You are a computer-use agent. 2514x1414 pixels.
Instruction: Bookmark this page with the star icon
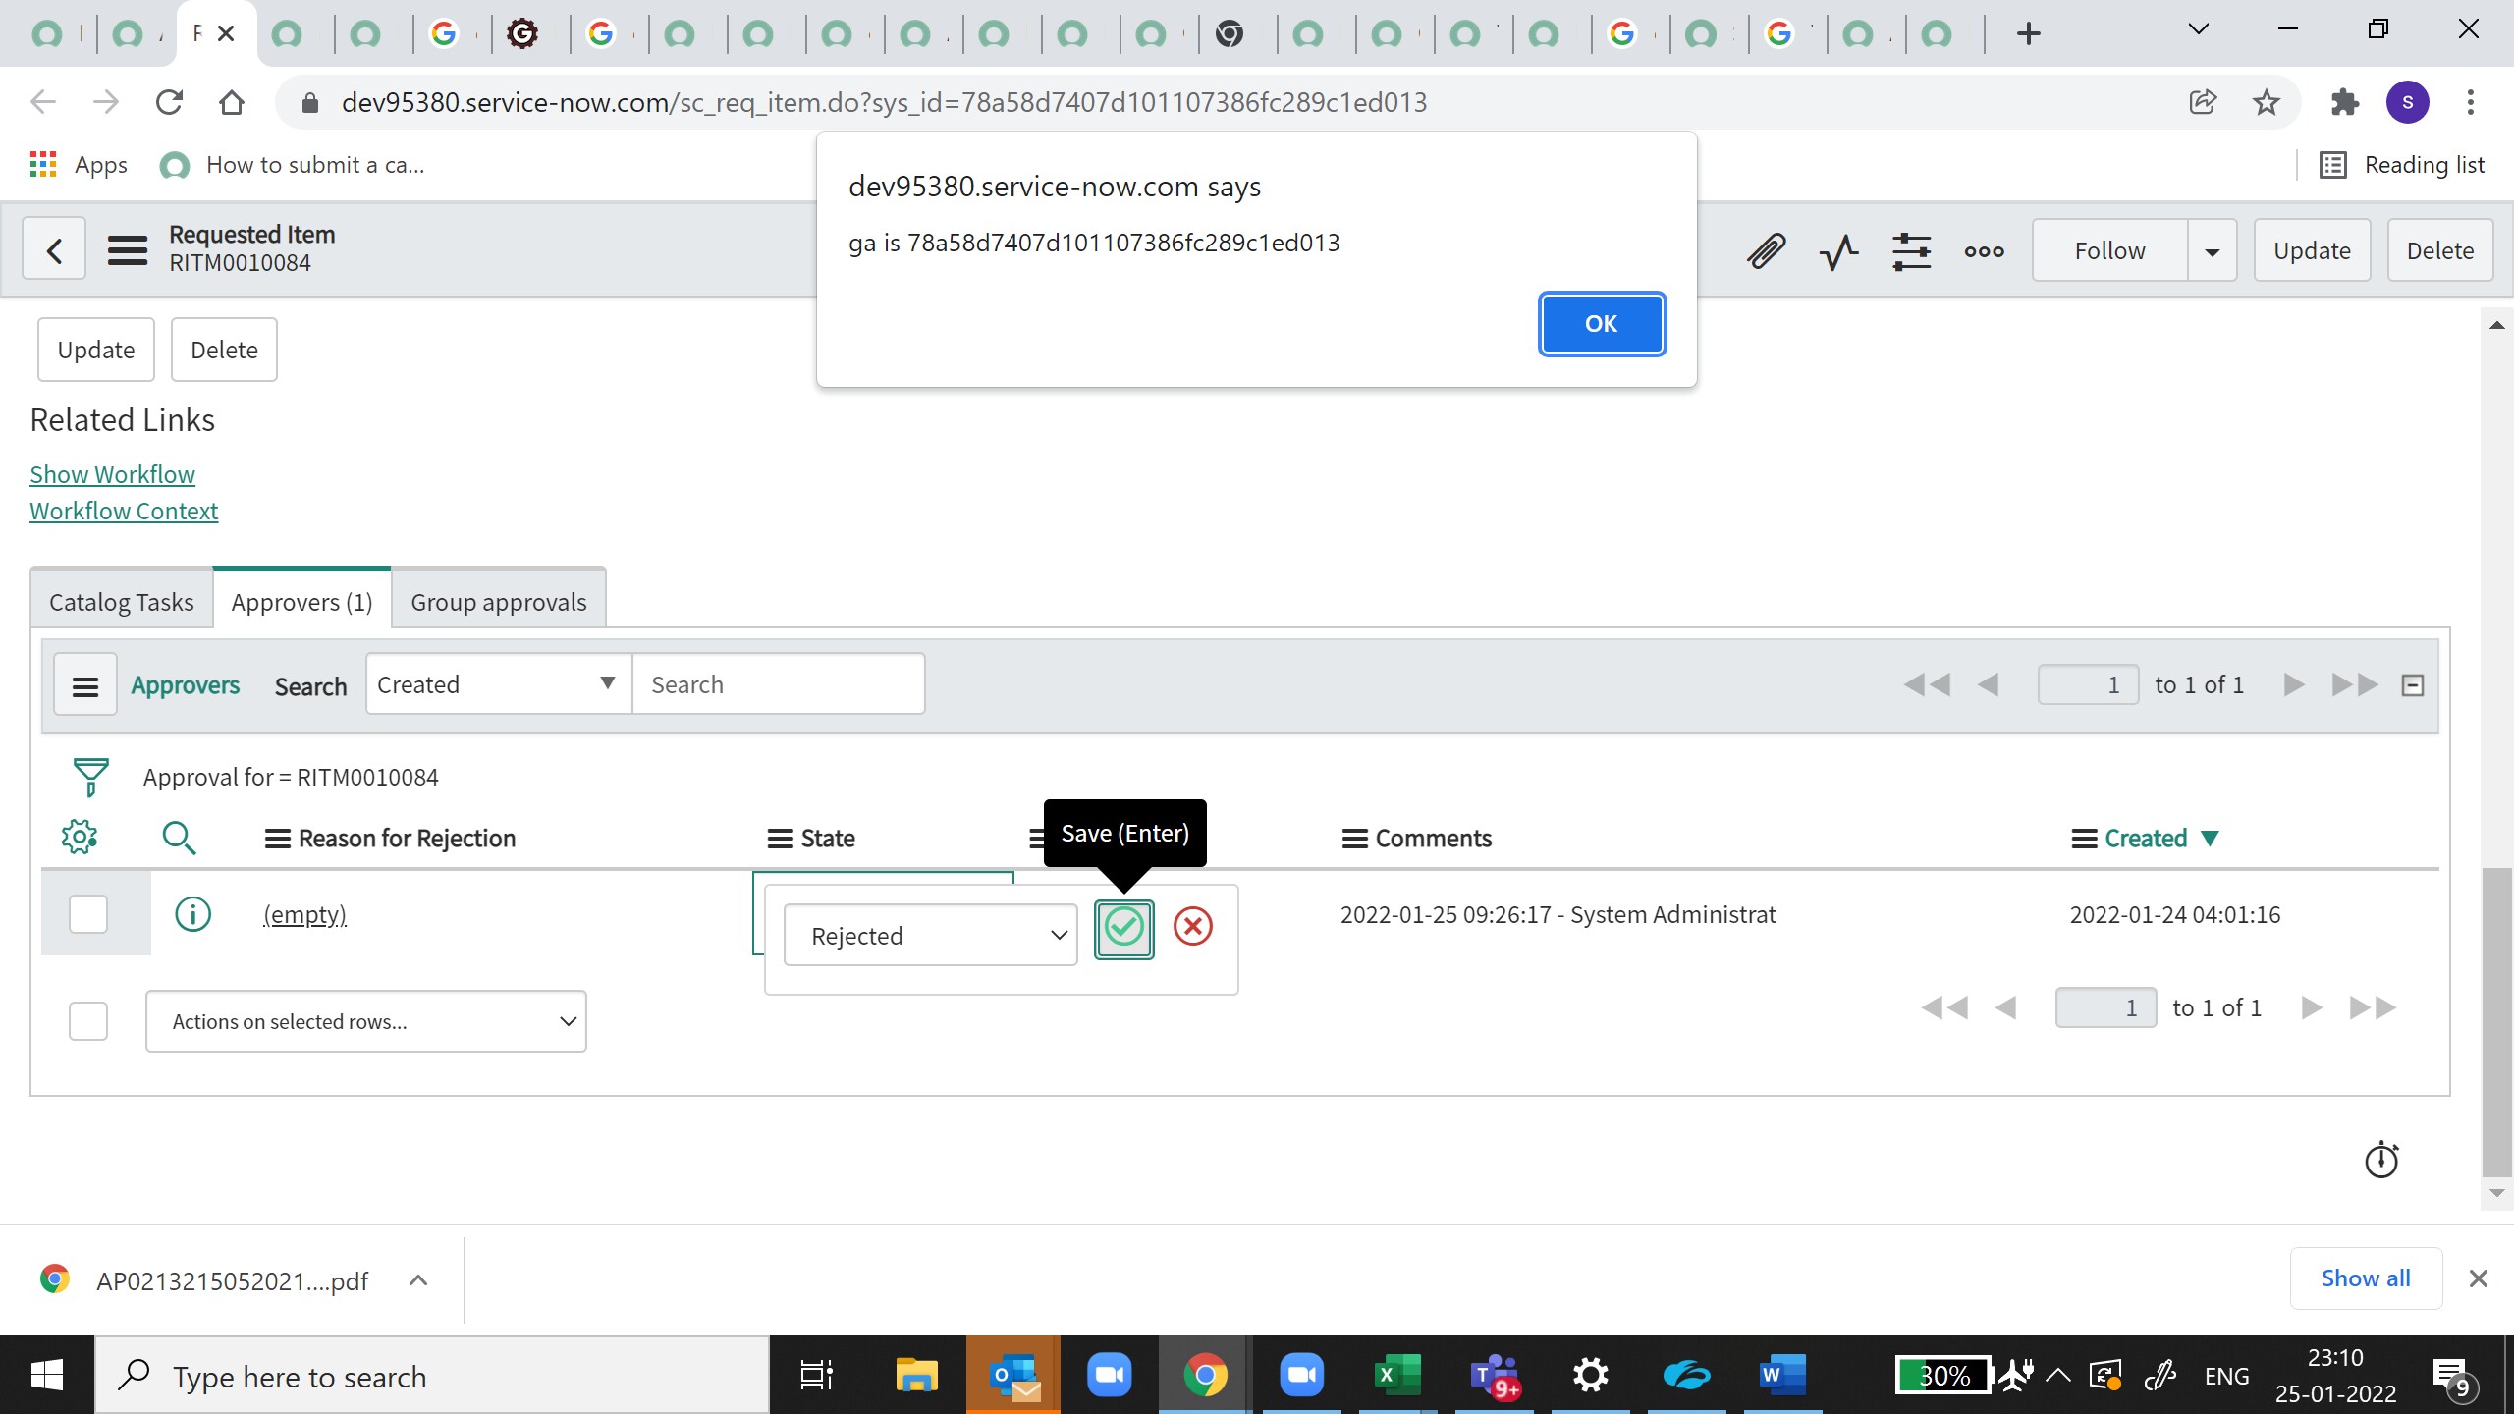(2267, 102)
